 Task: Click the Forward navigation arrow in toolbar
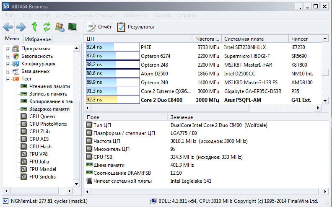click(21, 27)
